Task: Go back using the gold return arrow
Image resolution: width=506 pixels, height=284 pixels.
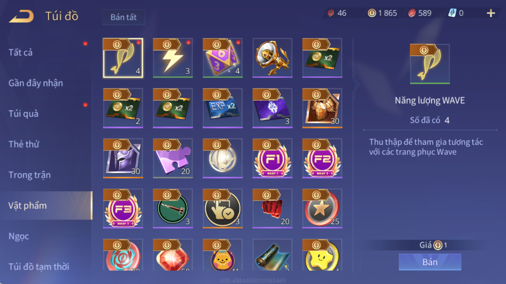Action: point(21,16)
